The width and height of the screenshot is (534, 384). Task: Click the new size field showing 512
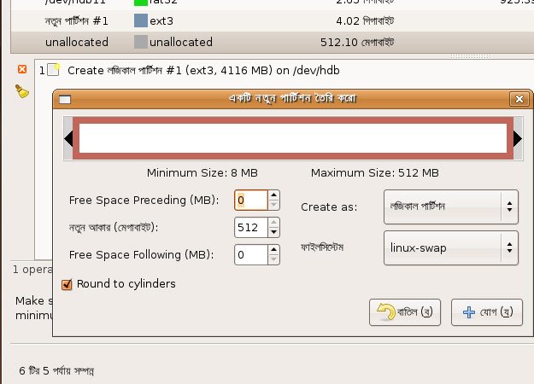click(x=251, y=227)
